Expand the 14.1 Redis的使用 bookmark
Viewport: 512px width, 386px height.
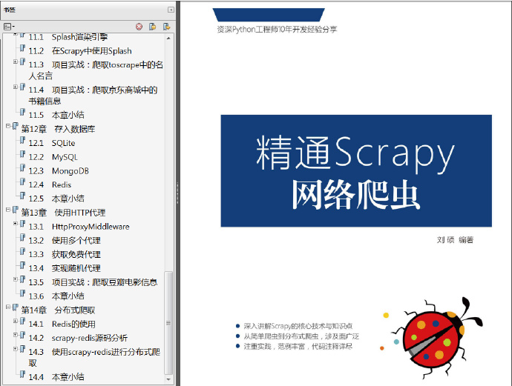click(x=15, y=321)
